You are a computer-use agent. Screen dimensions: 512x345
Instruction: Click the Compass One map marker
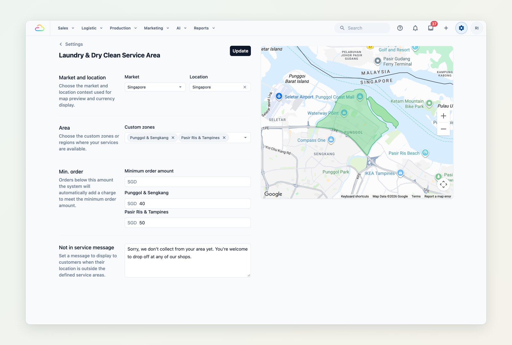click(331, 140)
